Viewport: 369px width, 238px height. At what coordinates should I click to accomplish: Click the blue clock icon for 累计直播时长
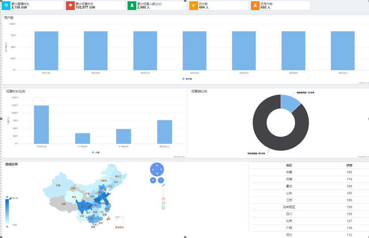pyautogui.click(x=6, y=5)
